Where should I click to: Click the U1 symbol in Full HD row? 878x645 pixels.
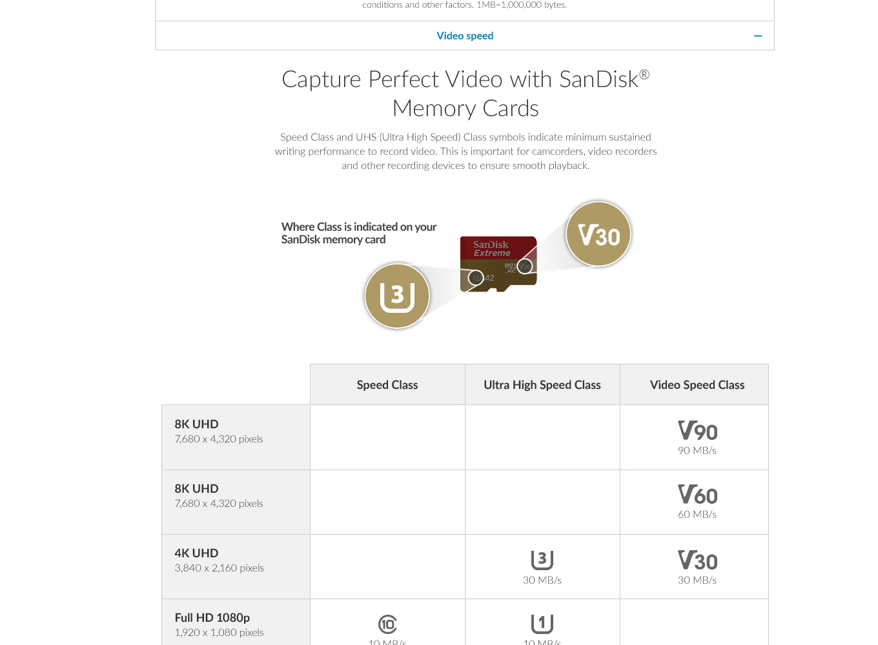tap(542, 624)
